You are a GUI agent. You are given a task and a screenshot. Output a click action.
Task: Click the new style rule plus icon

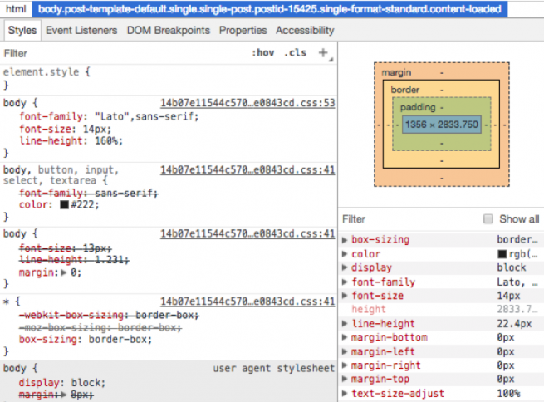324,53
